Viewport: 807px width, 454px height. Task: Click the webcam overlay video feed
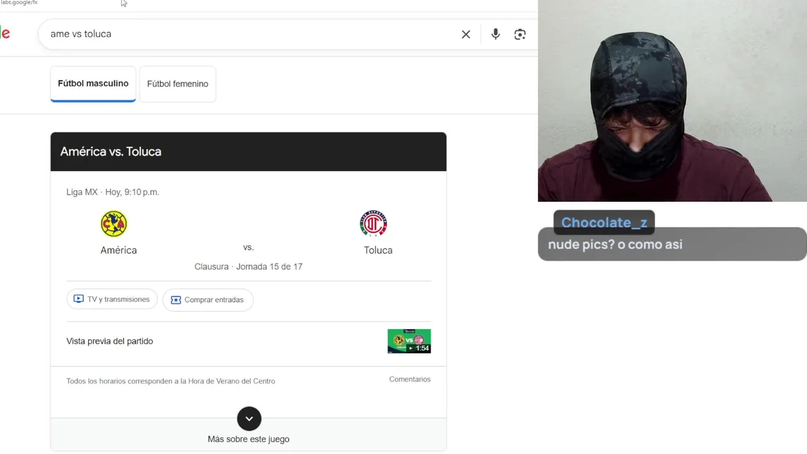[672, 101]
